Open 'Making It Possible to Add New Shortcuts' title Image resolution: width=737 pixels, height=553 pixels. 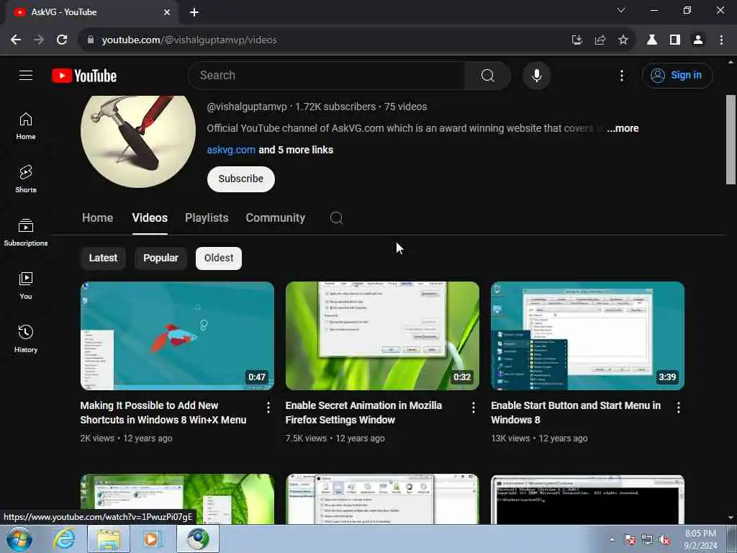[163, 413]
